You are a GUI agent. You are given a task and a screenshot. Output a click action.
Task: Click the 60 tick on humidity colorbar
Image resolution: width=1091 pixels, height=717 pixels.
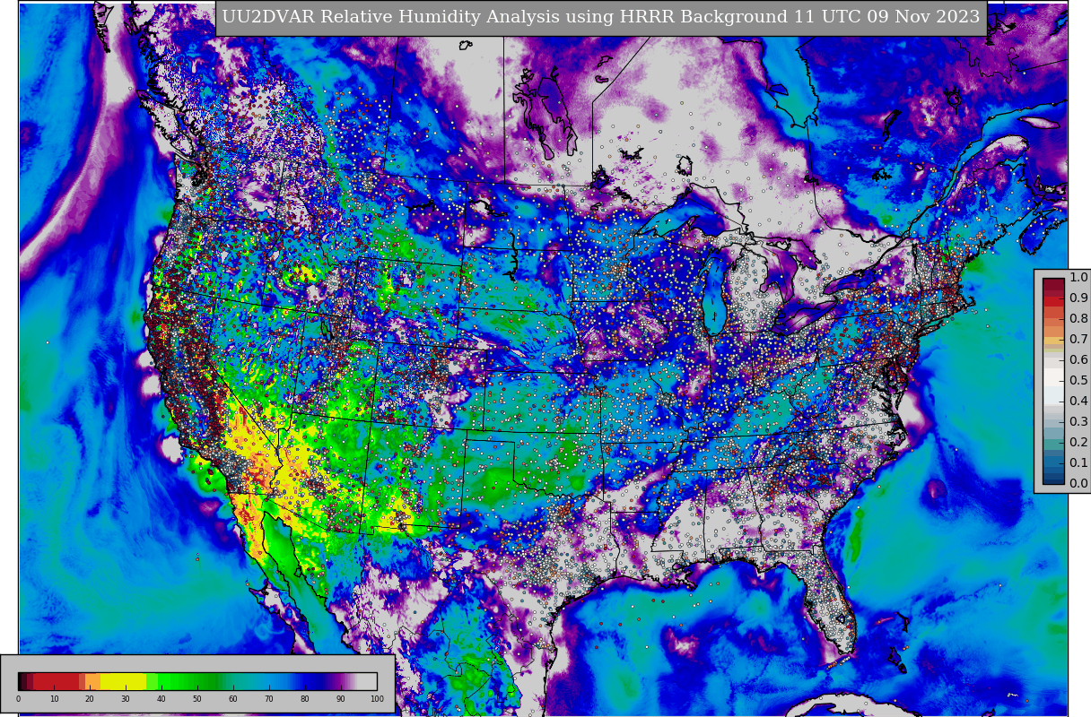[x=233, y=699]
